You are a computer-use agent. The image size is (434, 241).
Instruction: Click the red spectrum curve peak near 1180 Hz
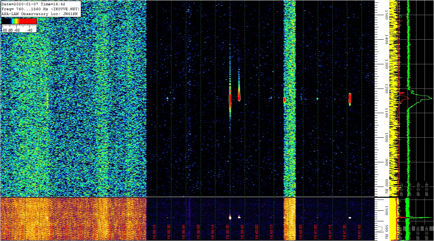[x=402, y=93]
